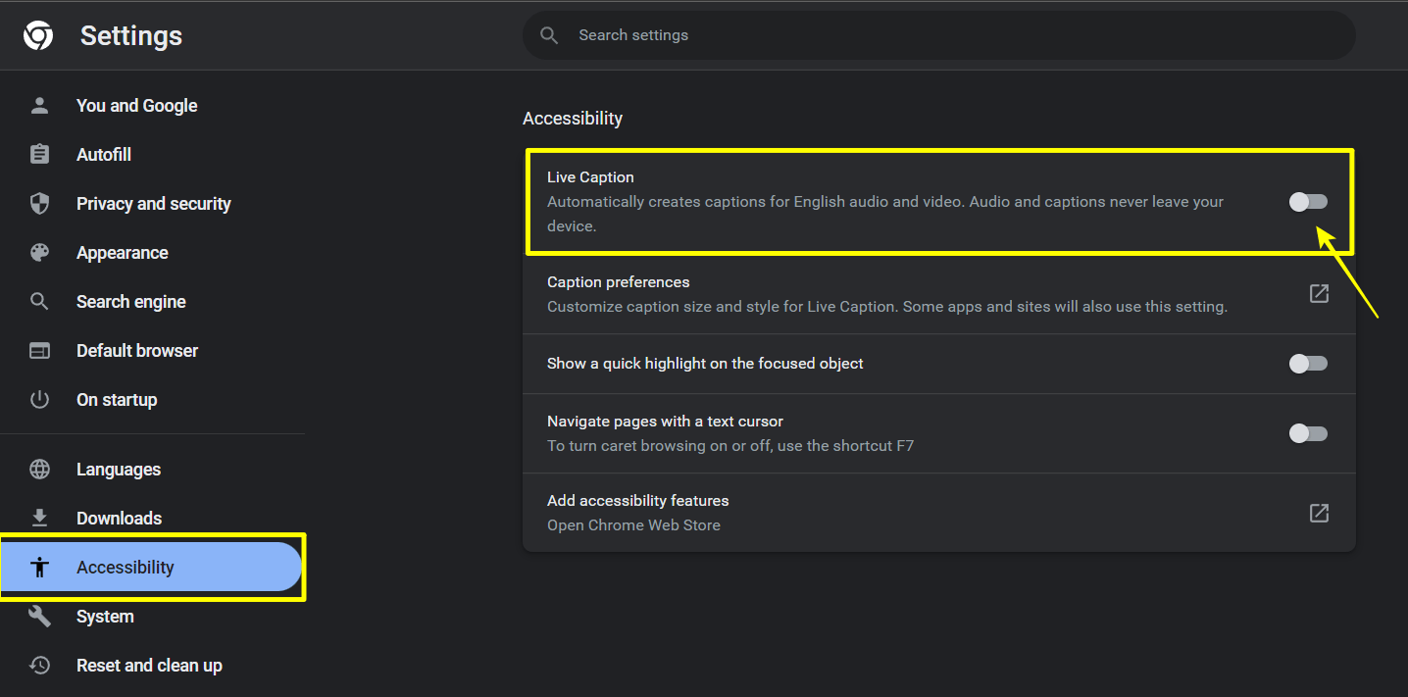This screenshot has width=1408, height=697.
Task: Click the On startup power icon
Action: pos(39,399)
